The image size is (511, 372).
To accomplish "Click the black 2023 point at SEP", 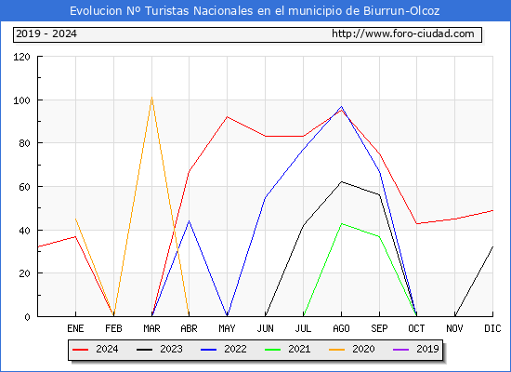I will (x=379, y=194).
